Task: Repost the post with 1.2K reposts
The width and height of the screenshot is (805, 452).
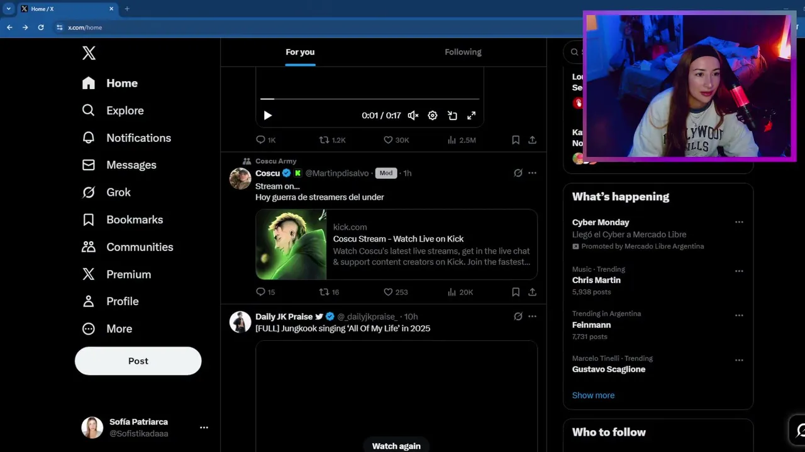Action: [332, 140]
